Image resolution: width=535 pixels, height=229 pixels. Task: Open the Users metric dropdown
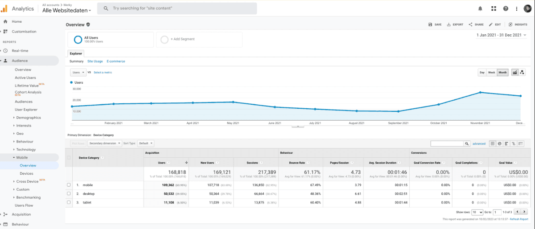[78, 72]
